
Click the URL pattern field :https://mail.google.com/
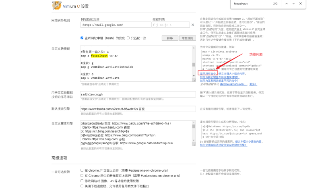(116, 25)
